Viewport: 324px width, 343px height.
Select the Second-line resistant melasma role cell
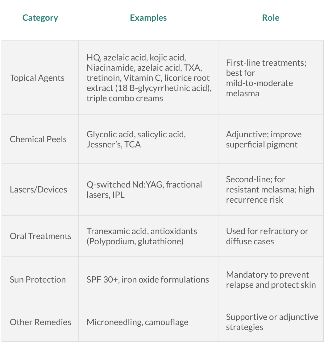tap(271, 189)
